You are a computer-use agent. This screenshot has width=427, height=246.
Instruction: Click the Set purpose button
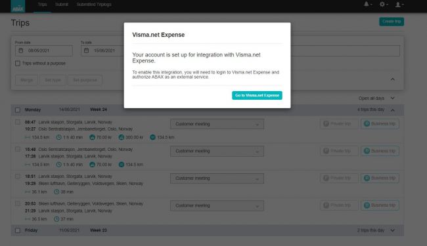[85, 80]
